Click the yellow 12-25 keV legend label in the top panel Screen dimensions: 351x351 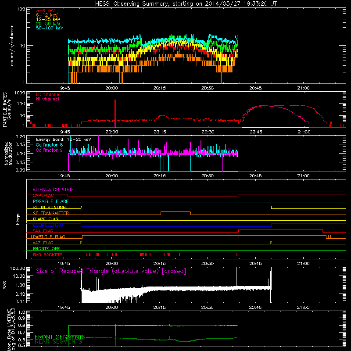click(x=48, y=19)
